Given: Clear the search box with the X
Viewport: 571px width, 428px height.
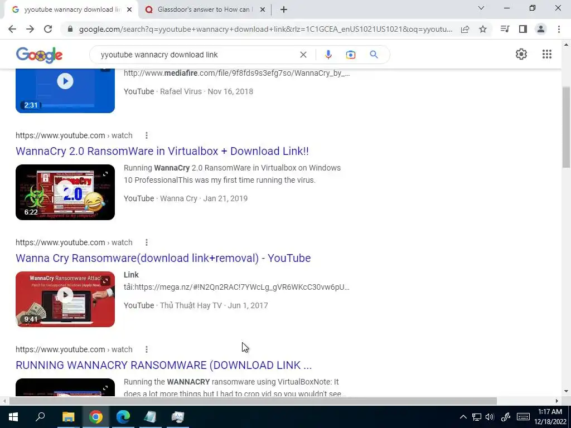Looking at the screenshot, I should [x=303, y=55].
